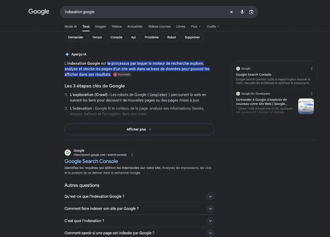
Task: Click the Googlebot code text
Action: tap(158, 95)
